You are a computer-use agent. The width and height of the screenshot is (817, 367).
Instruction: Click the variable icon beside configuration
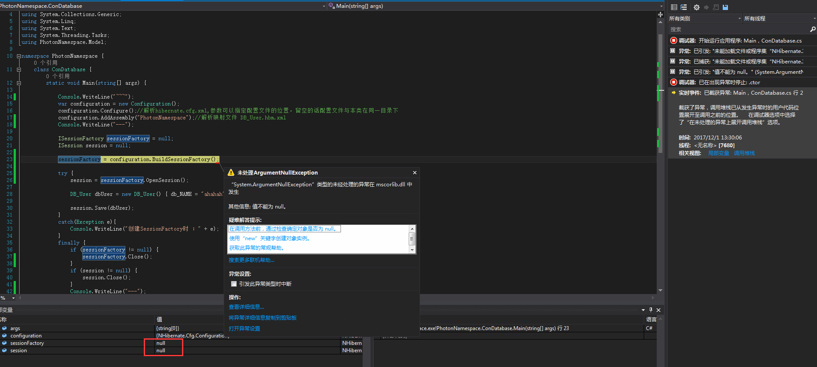tap(4, 336)
